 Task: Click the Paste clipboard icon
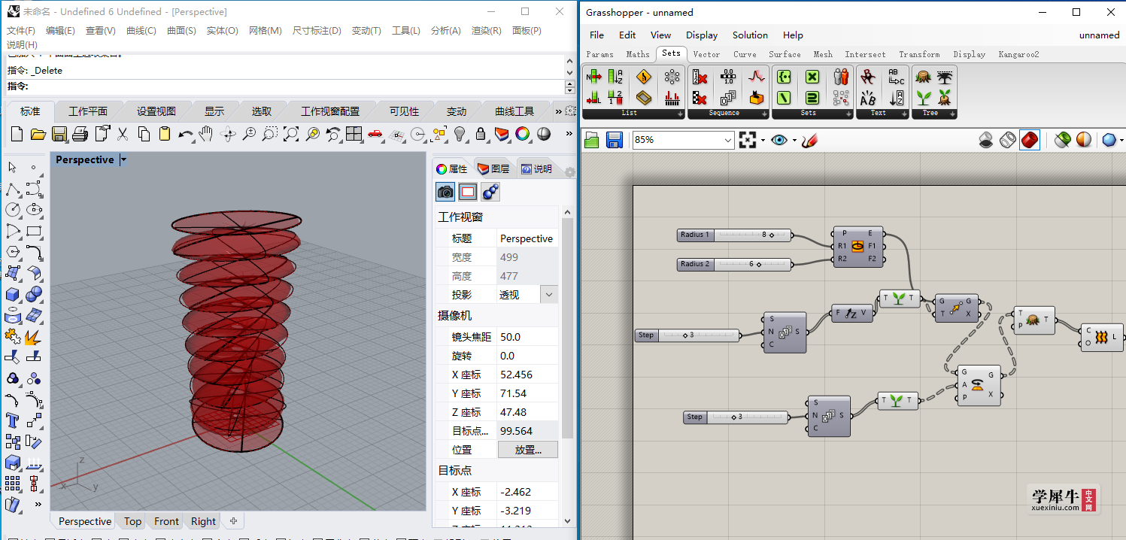tap(165, 134)
